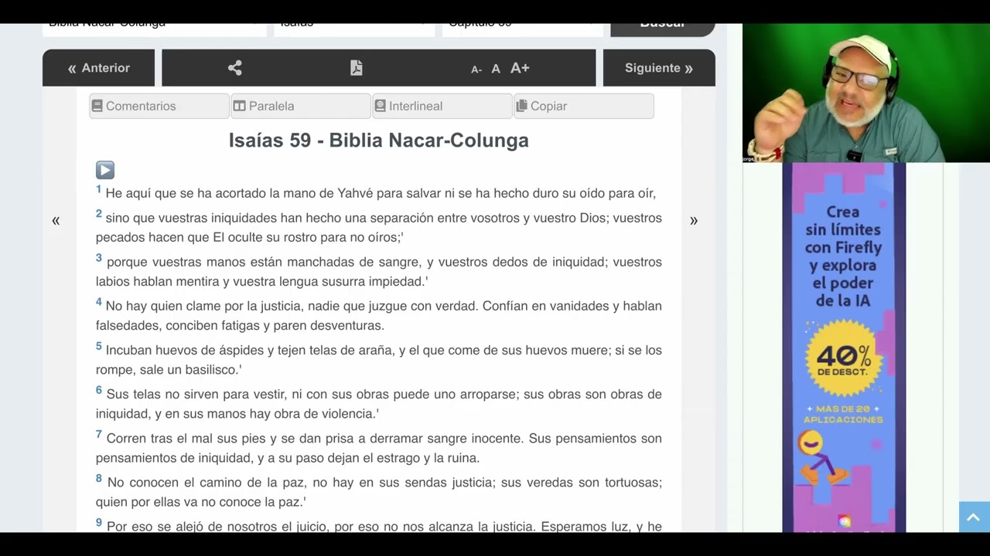Click the copy pages icon beside Copiar
This screenshot has width=990, height=556.
tap(522, 106)
